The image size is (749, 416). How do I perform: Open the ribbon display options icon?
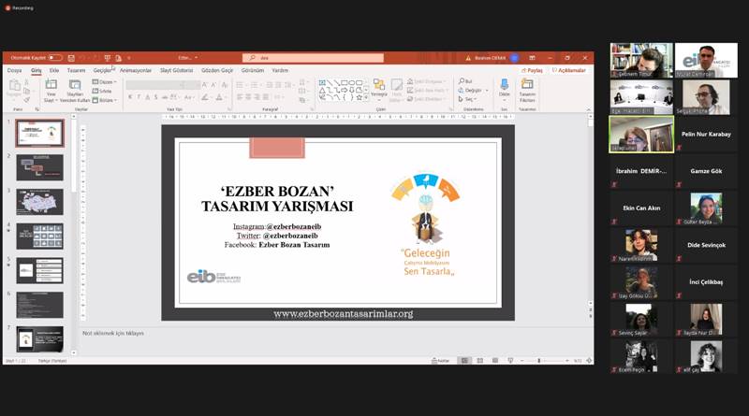tap(532, 58)
